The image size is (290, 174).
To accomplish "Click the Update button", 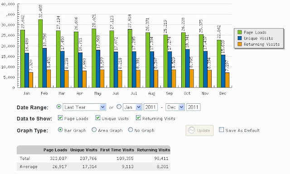I will pos(199,130).
